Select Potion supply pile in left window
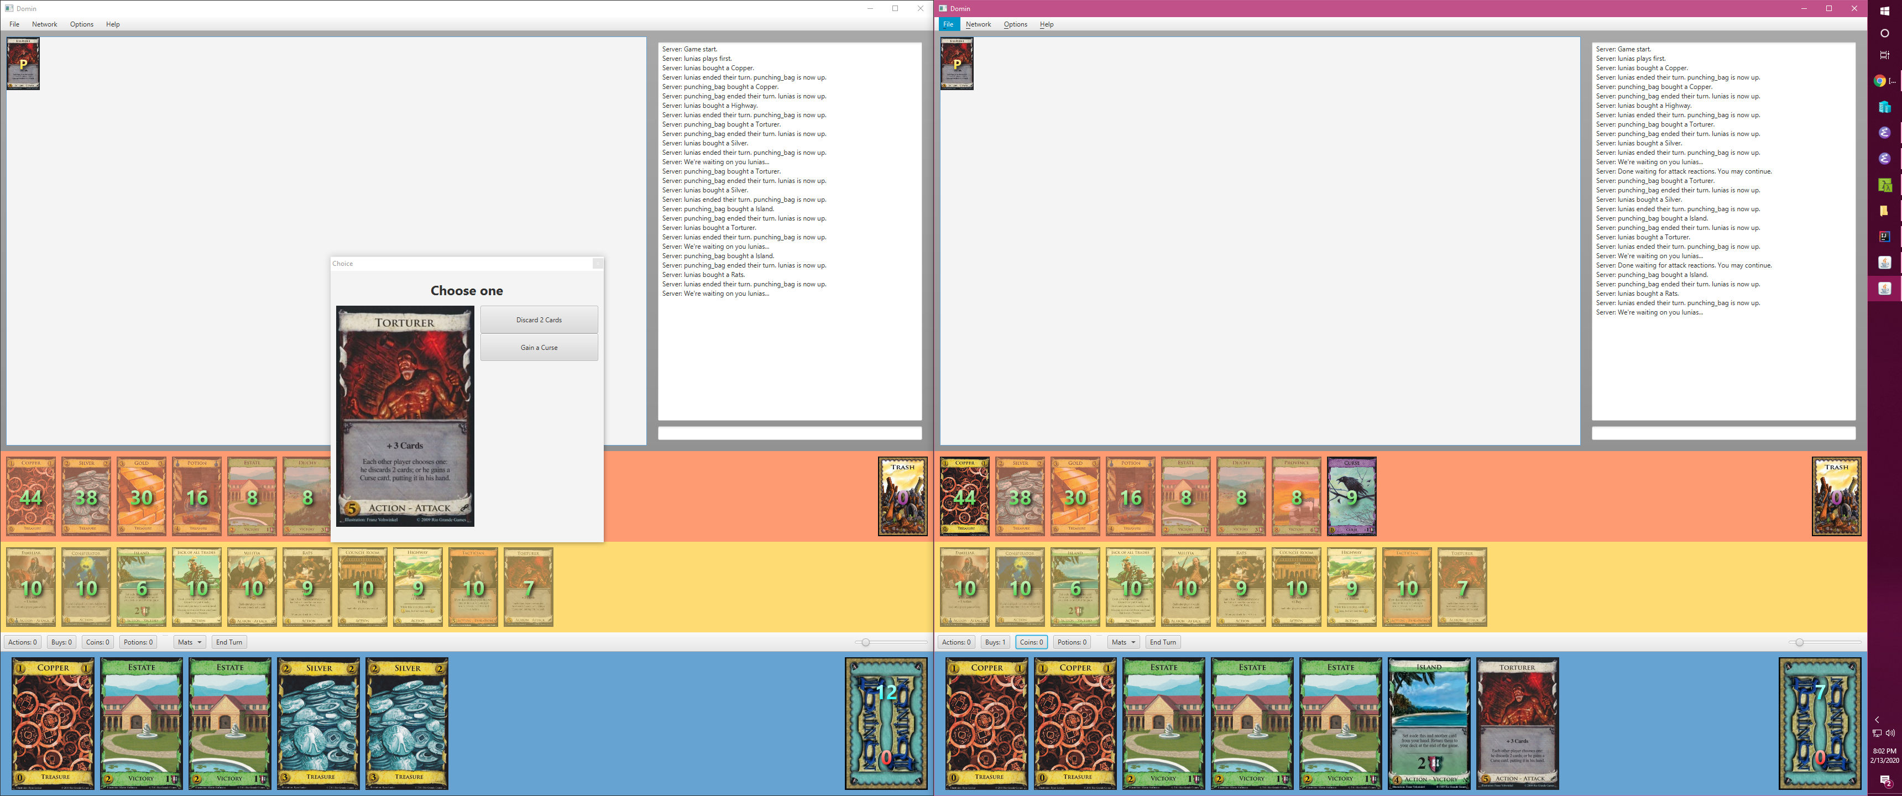1902x796 pixels. point(196,496)
